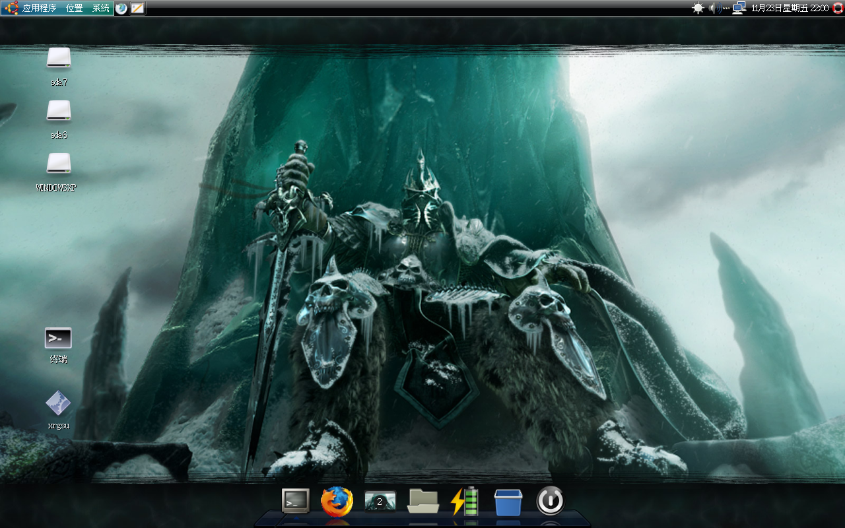Click the 'xrgsu' label text on desktop
The width and height of the screenshot is (845, 528).
[x=58, y=426]
